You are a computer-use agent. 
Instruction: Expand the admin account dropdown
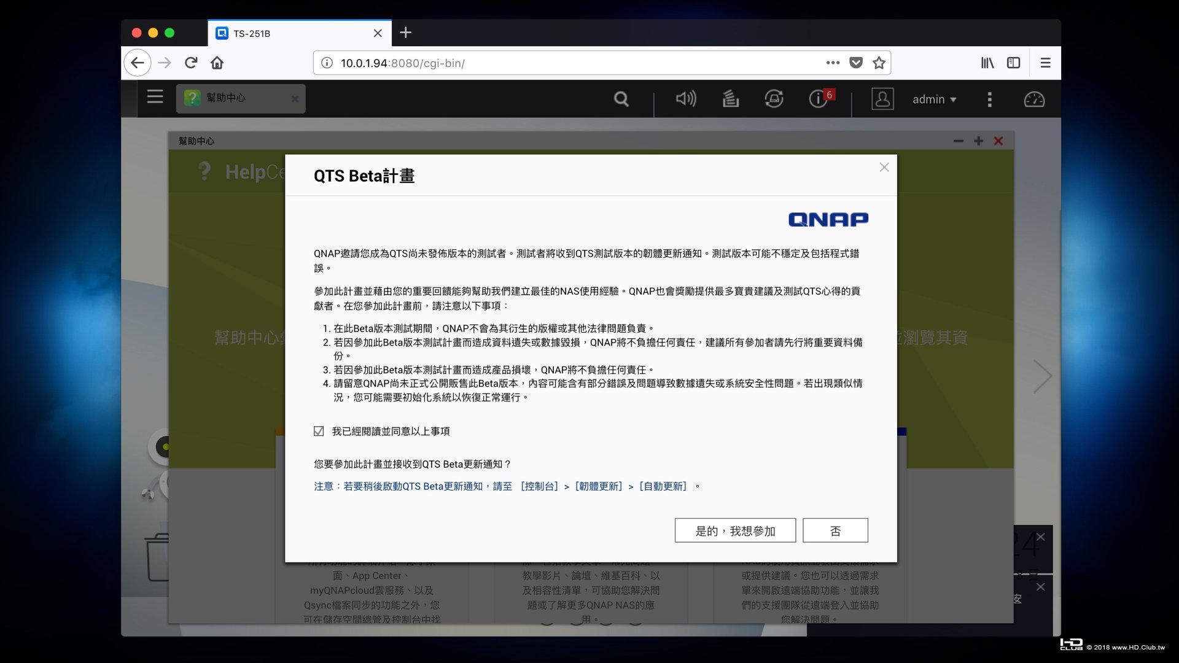(x=935, y=99)
